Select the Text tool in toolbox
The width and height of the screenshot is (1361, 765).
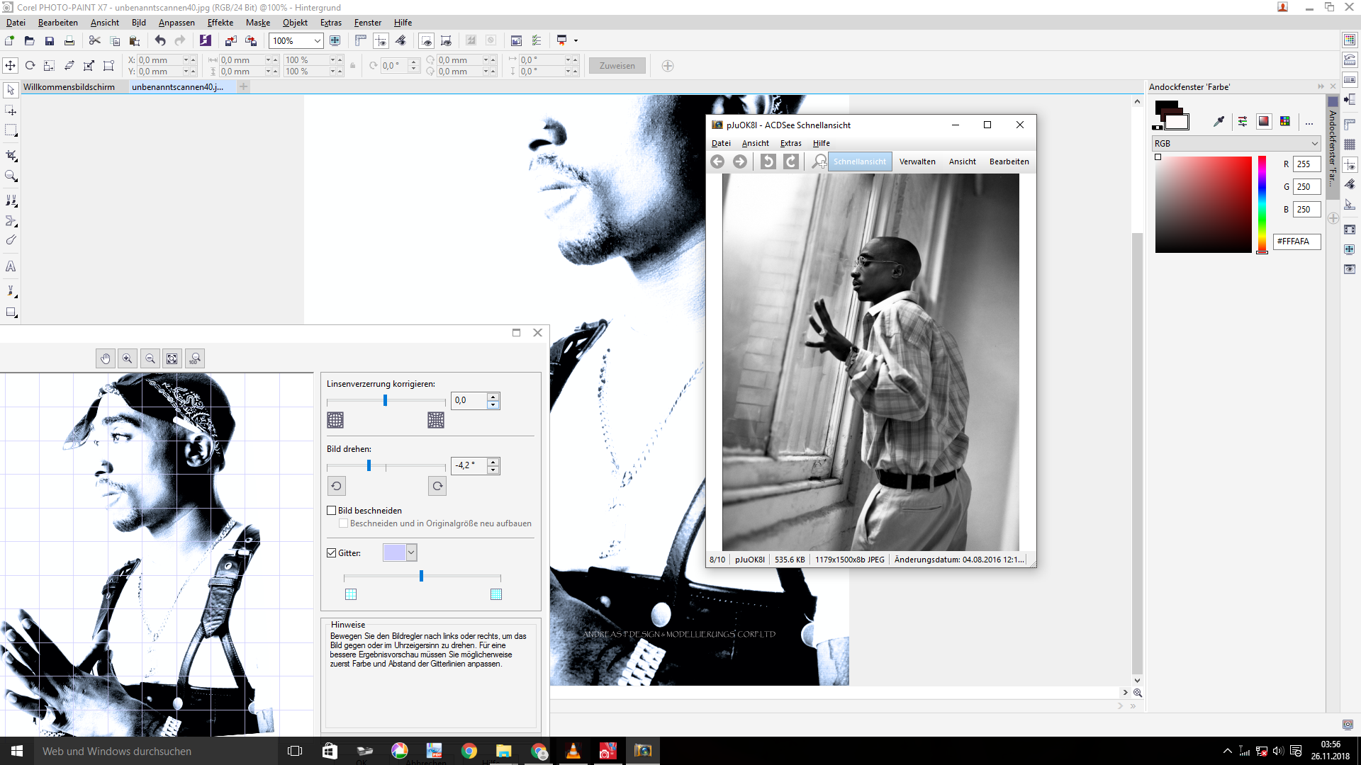click(x=11, y=266)
